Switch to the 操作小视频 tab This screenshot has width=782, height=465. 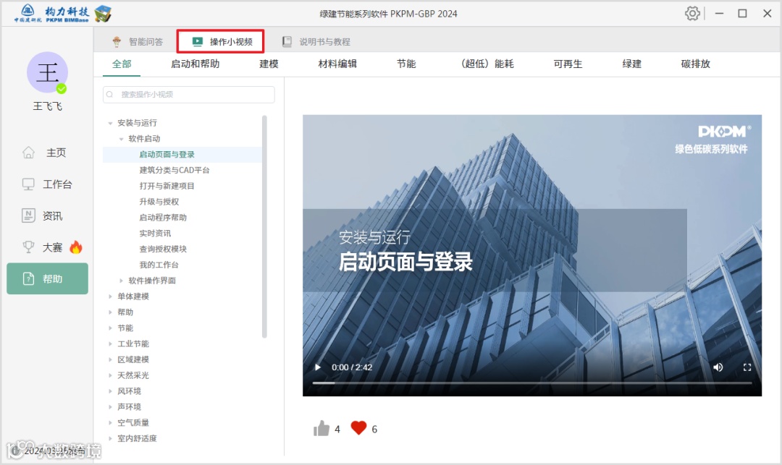pyautogui.click(x=222, y=41)
